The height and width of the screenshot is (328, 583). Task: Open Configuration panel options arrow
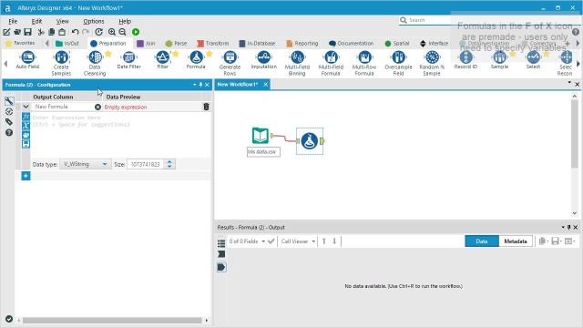tap(194, 85)
